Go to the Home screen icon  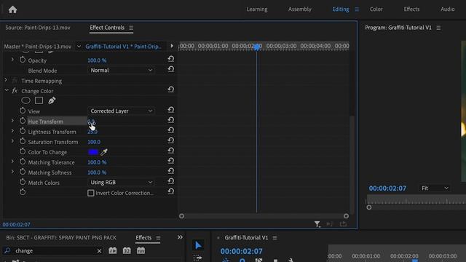[12, 9]
